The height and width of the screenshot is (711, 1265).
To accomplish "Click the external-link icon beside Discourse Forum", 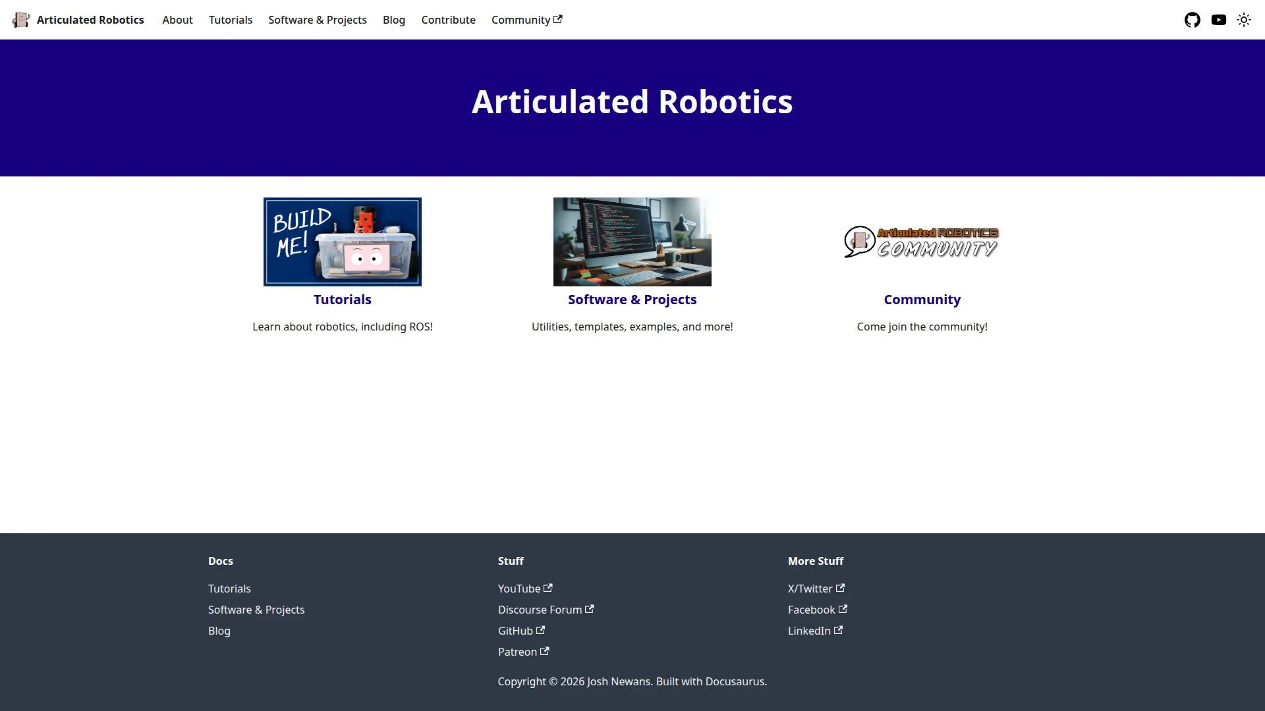I will [590, 609].
